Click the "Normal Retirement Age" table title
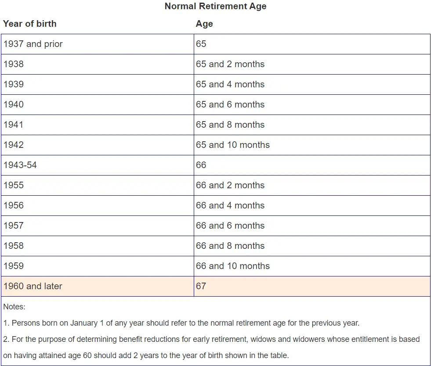This screenshot has height=366, width=431. 215,6
